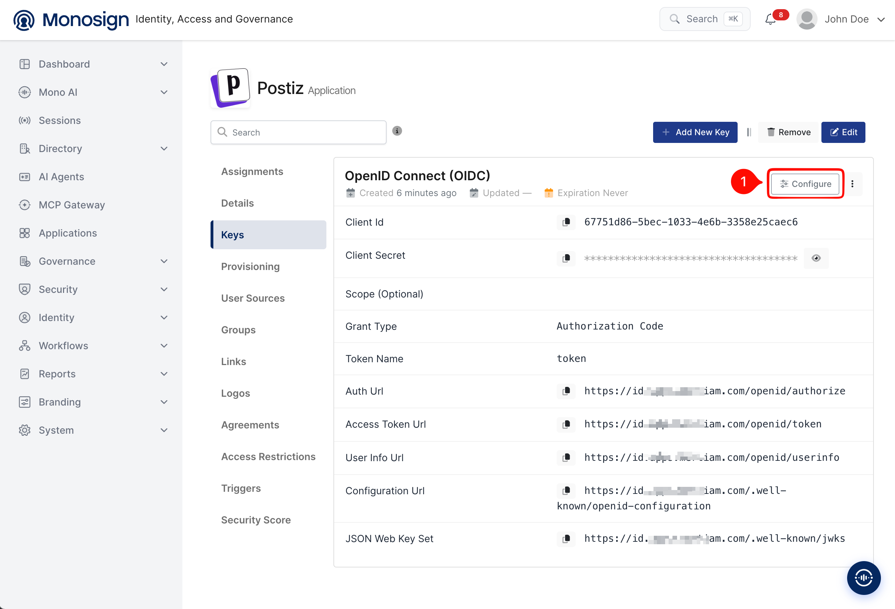Switch to the Provisioning tab
Screen dimensions: 895x609
tap(268, 266)
